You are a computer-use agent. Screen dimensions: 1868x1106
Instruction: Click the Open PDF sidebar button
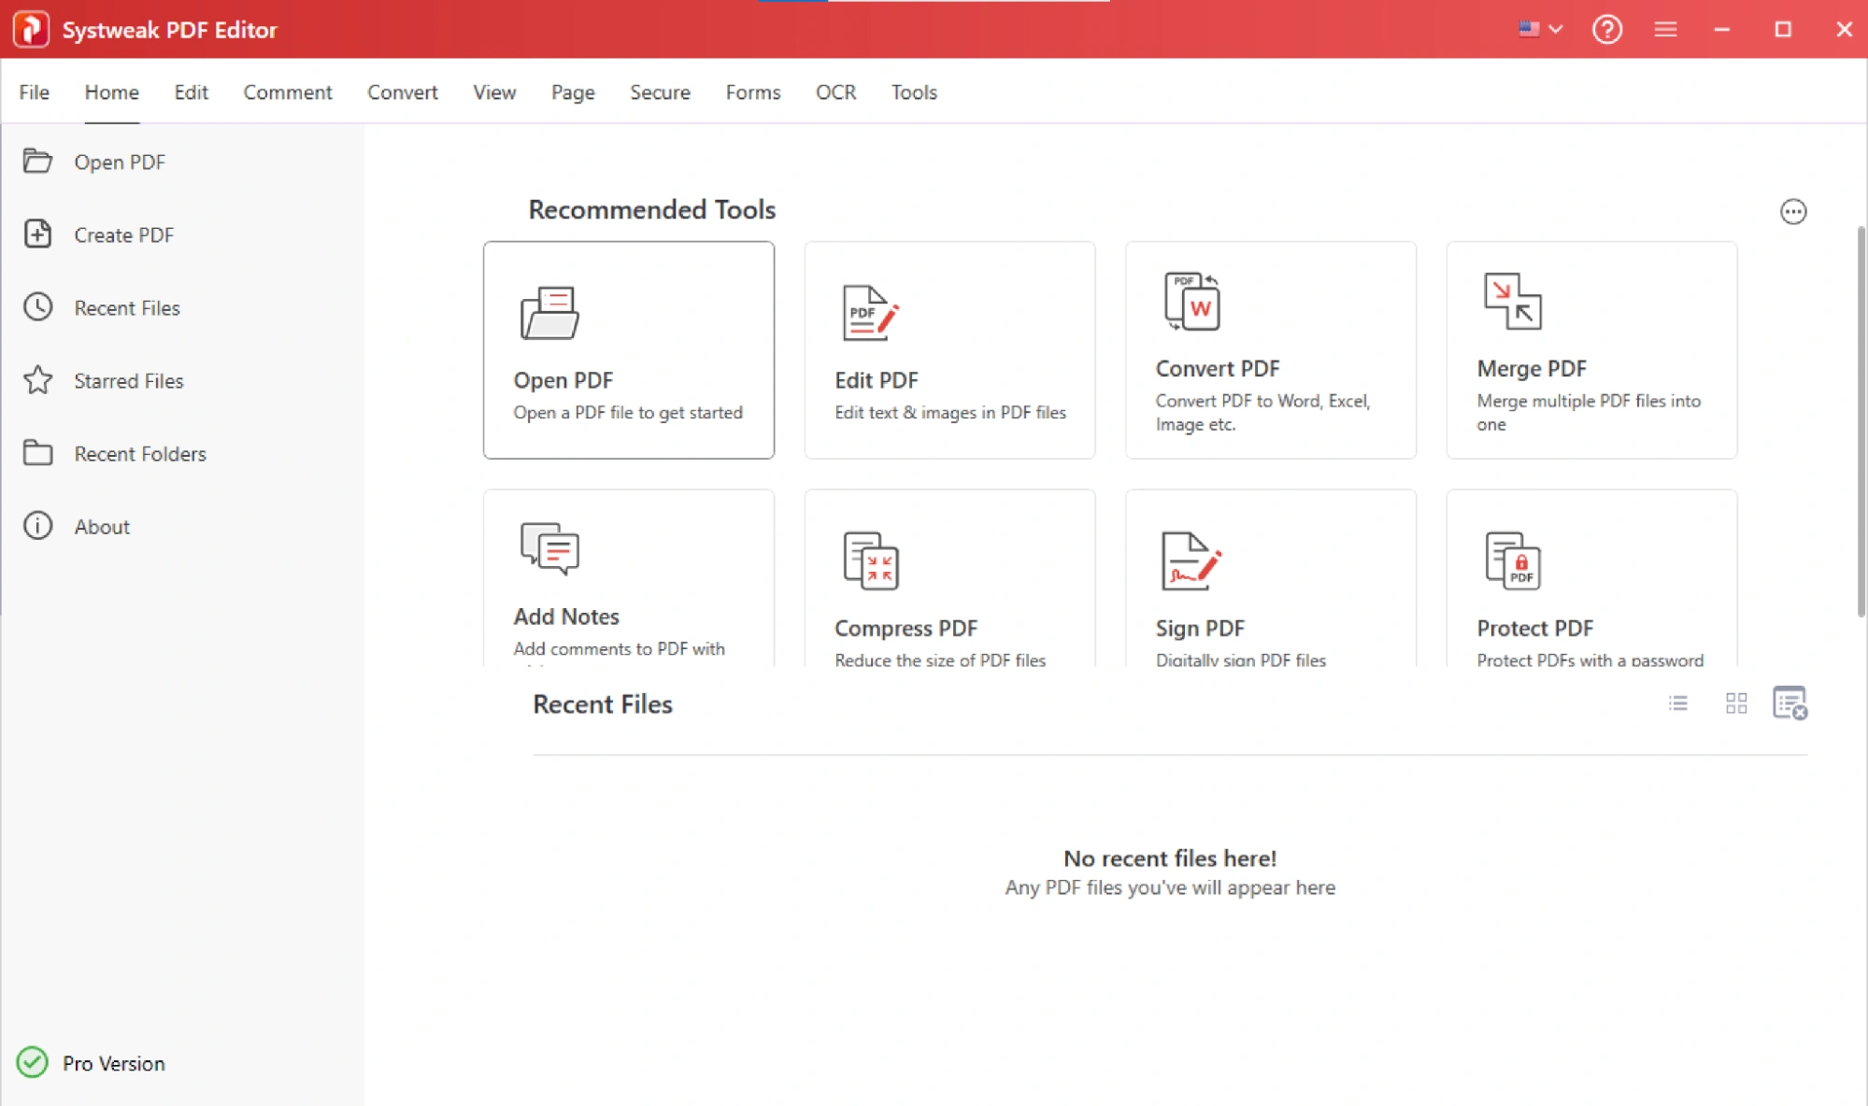click(x=120, y=162)
